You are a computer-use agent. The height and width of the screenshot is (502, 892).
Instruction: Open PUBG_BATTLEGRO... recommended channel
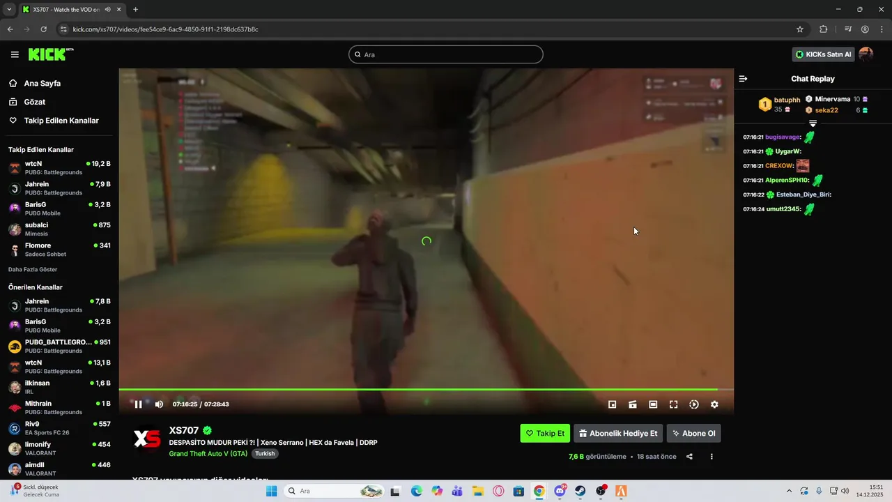(x=59, y=346)
